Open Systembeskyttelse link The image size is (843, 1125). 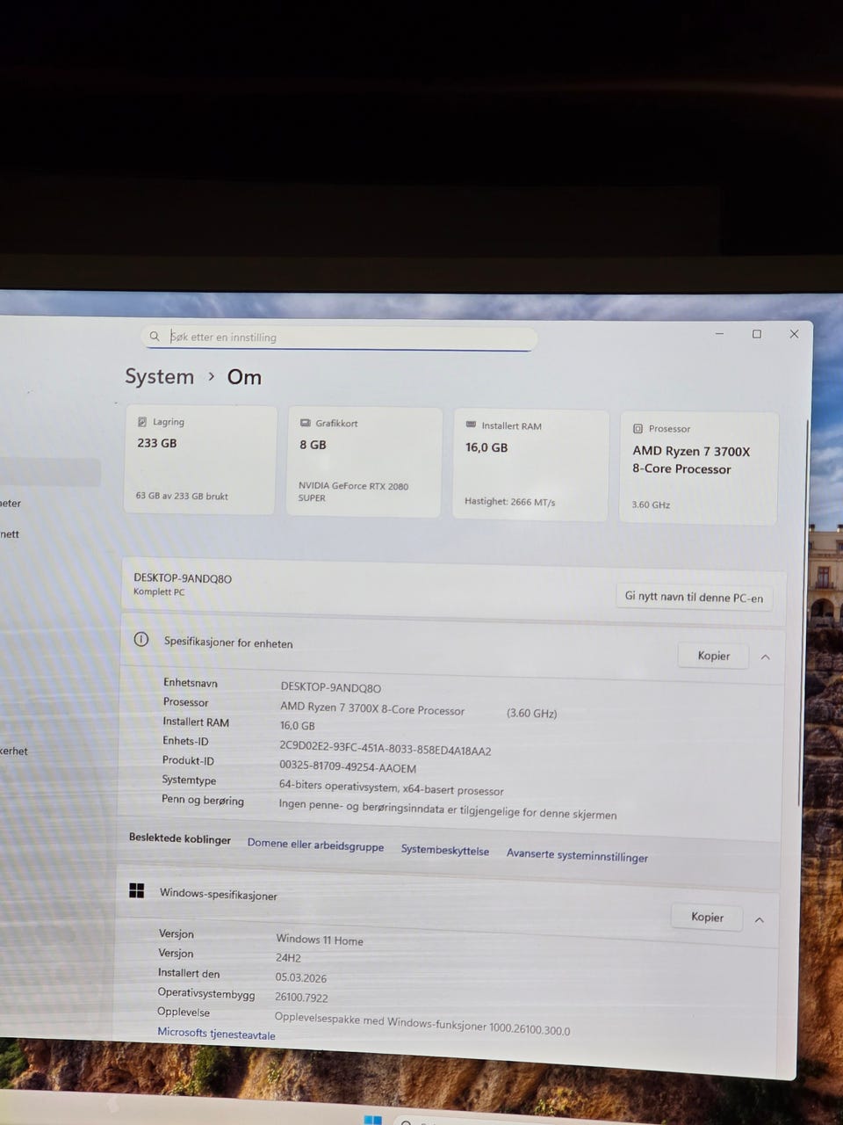[x=445, y=850]
